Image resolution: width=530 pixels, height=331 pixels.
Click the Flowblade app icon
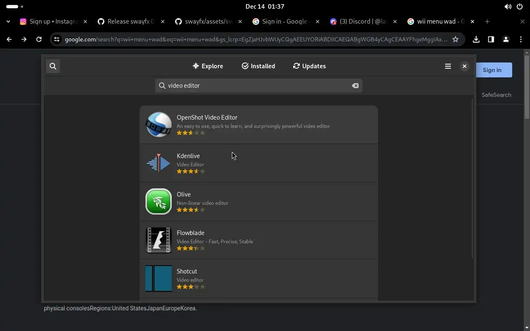pos(159,240)
